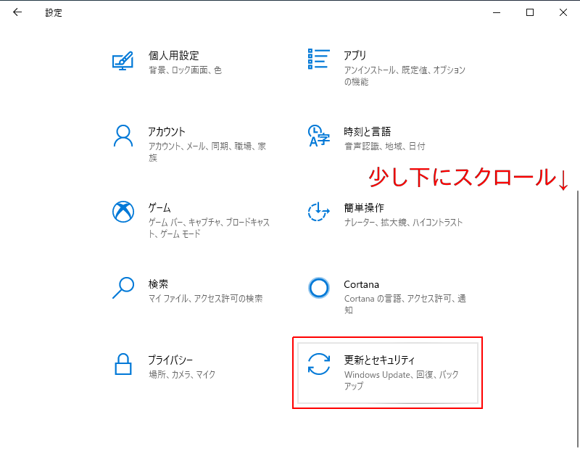Viewport: 580px width, 459px height.
Task: Minimize the 設定 window
Action: [497, 12]
